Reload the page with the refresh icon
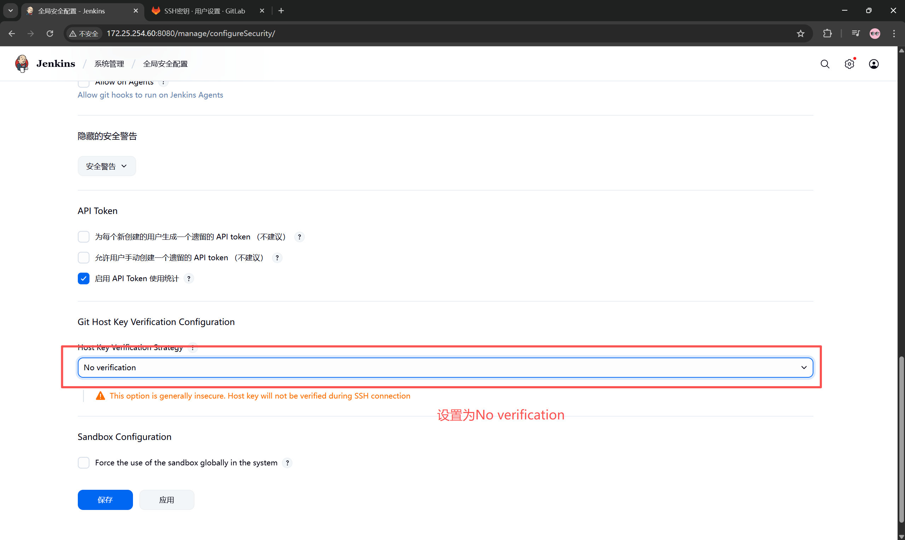 (x=50, y=34)
